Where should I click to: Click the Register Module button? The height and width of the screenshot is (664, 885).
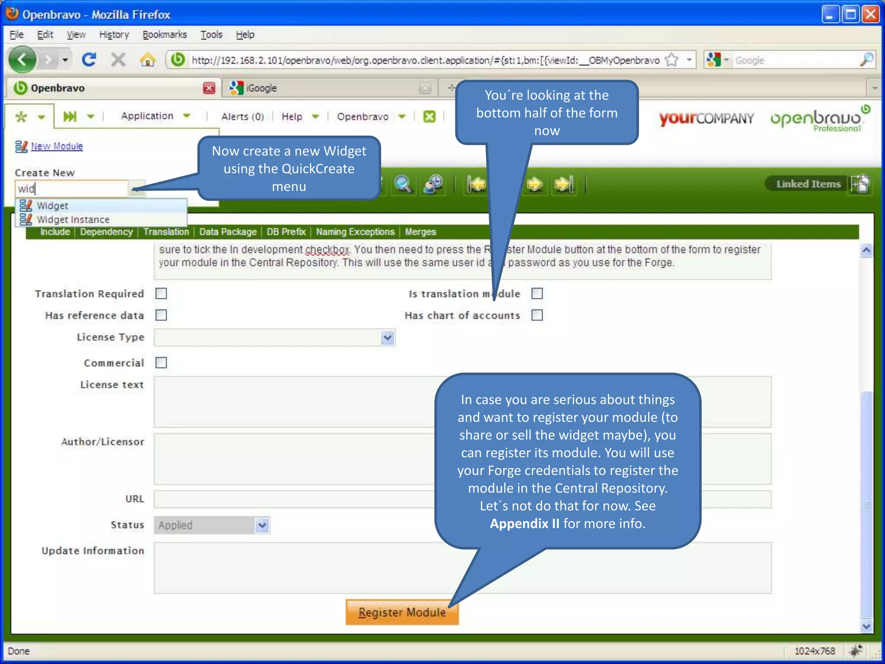pyautogui.click(x=402, y=612)
